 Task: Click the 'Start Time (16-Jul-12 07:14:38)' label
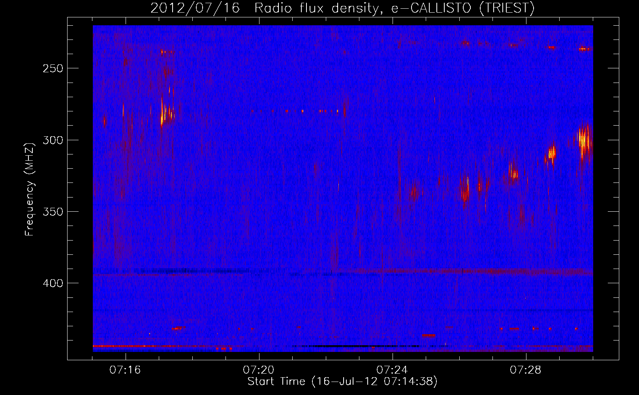tap(342, 382)
